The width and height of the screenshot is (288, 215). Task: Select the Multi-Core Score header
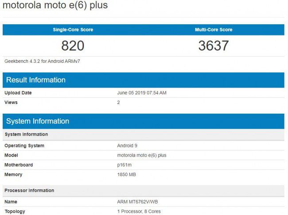[214, 30]
